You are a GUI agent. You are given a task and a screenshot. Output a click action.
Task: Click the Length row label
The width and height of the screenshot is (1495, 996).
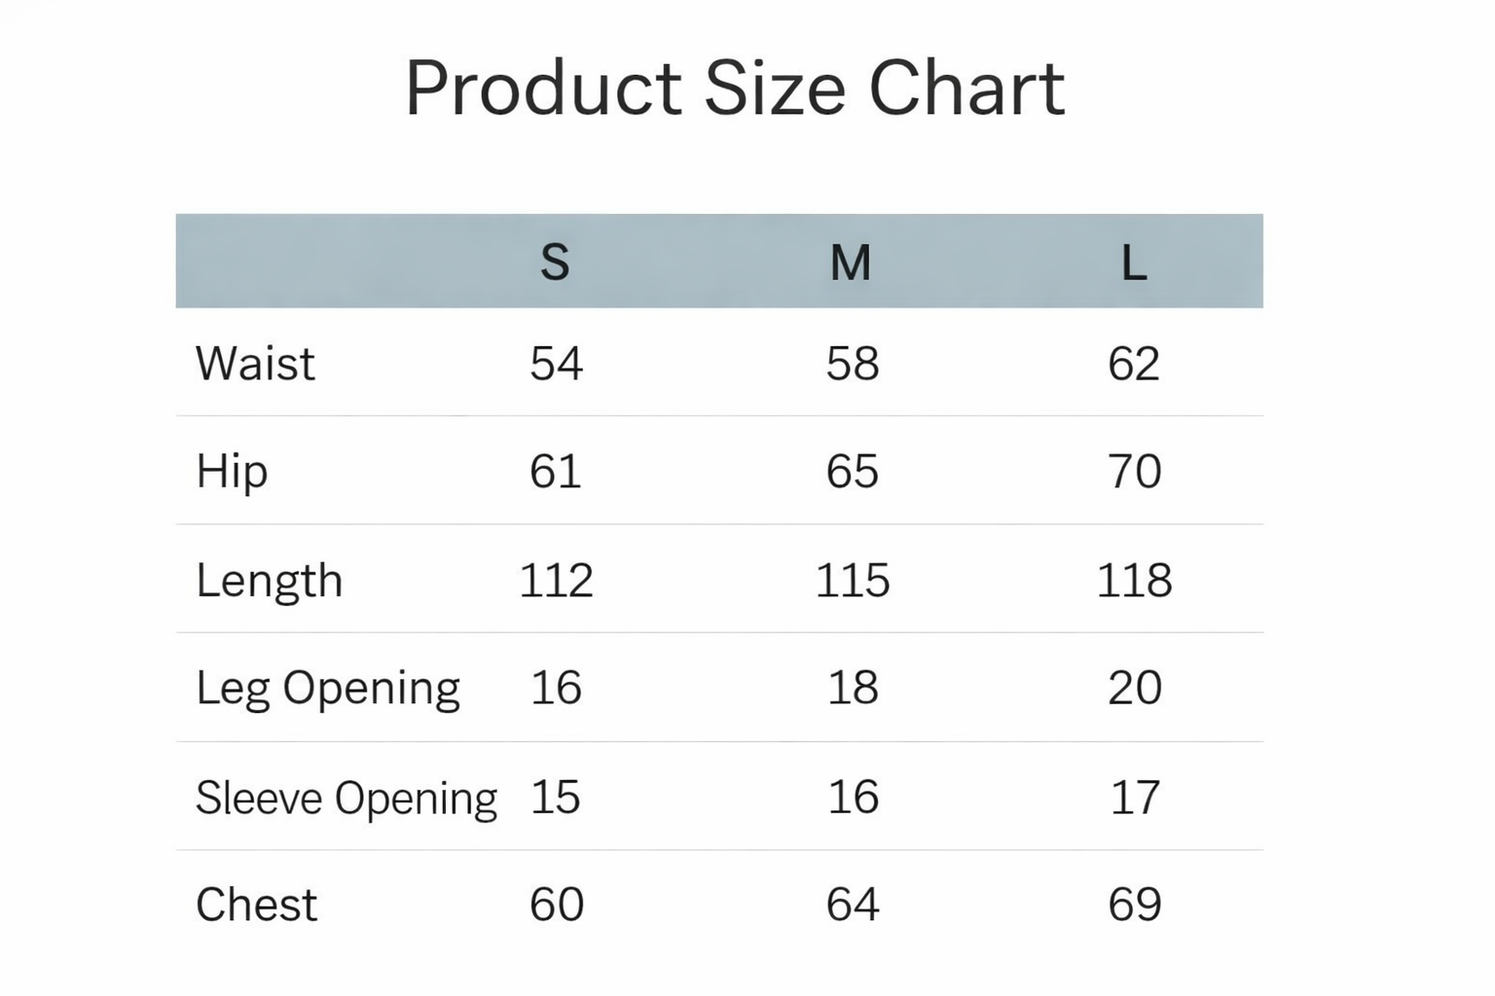[270, 581]
